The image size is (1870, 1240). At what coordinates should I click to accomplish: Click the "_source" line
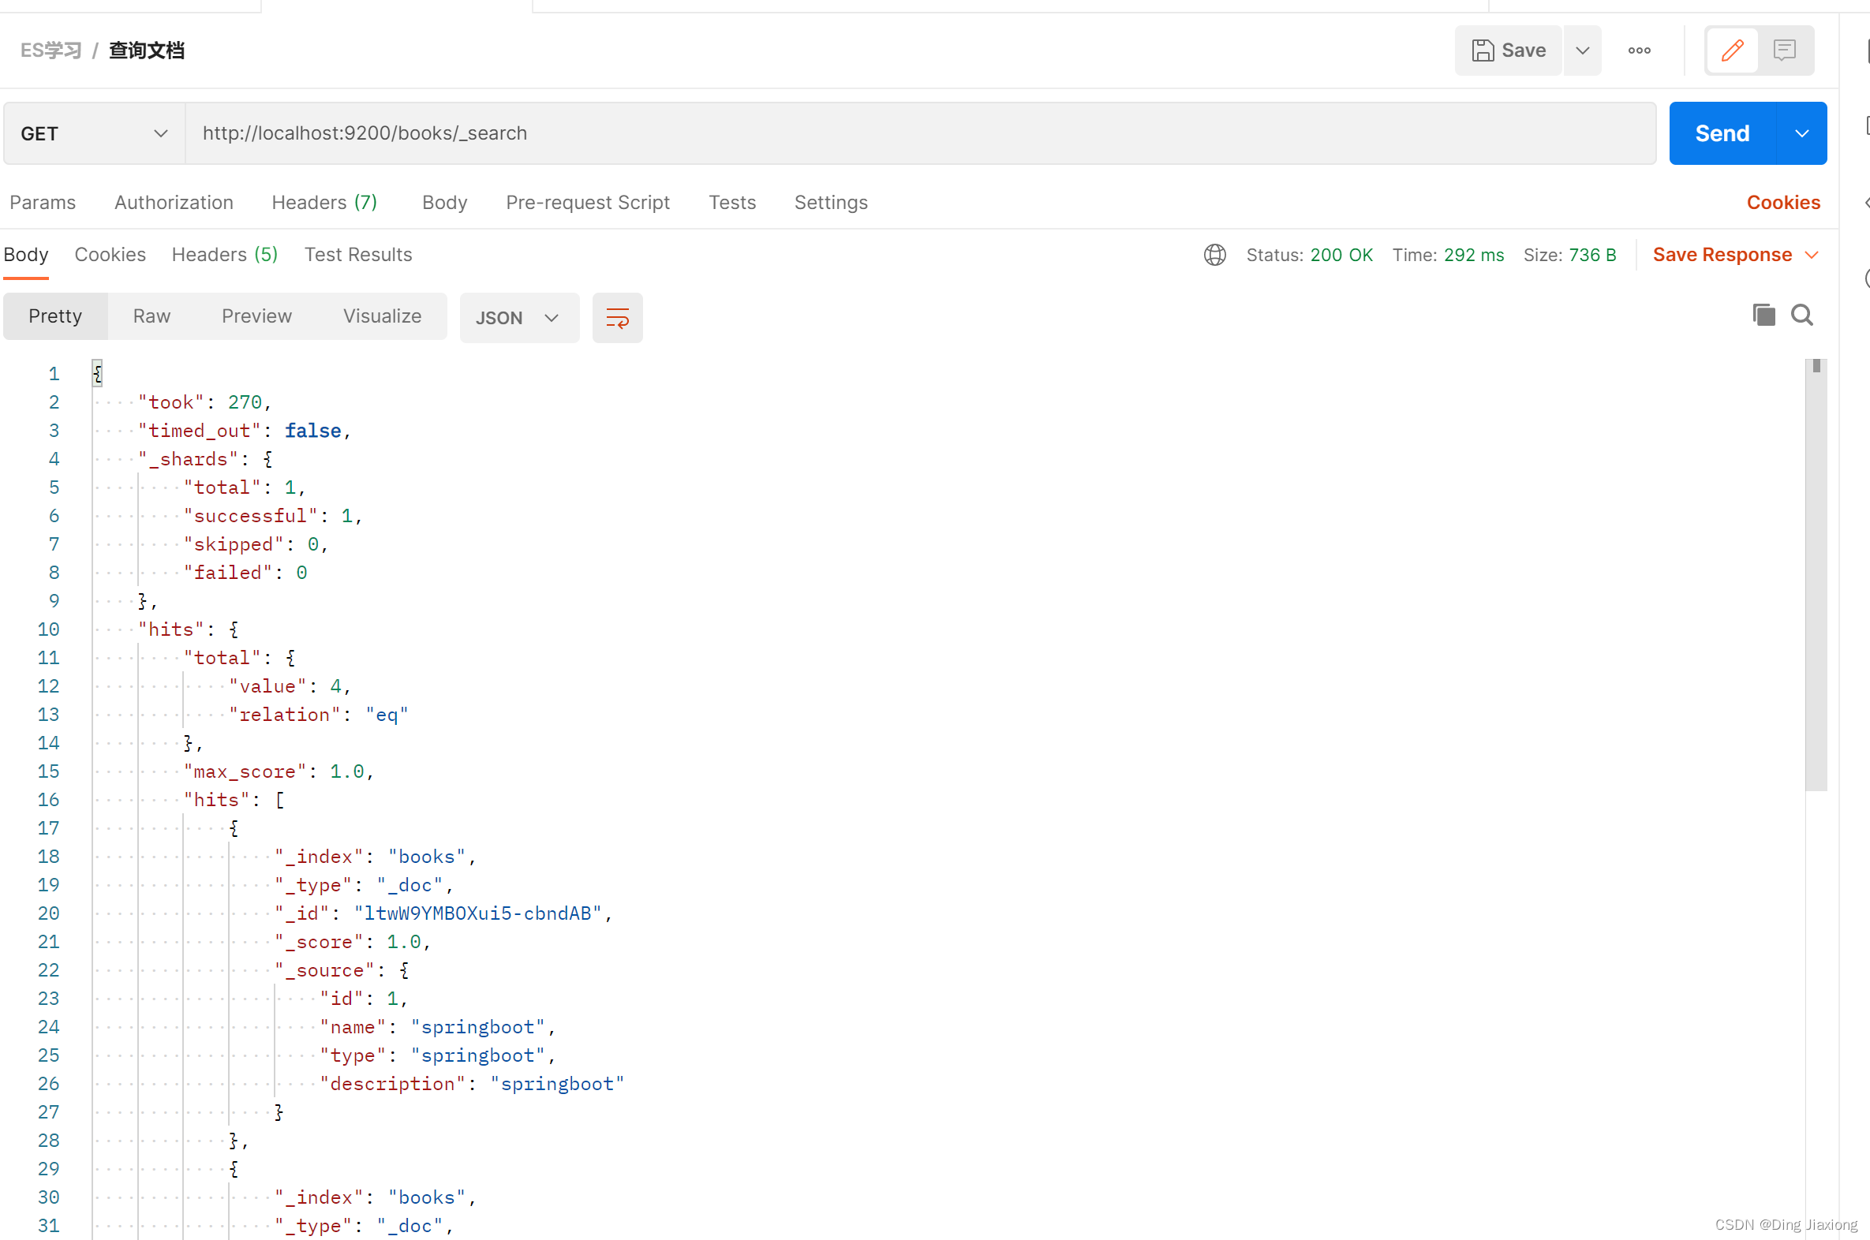pyautogui.click(x=342, y=970)
